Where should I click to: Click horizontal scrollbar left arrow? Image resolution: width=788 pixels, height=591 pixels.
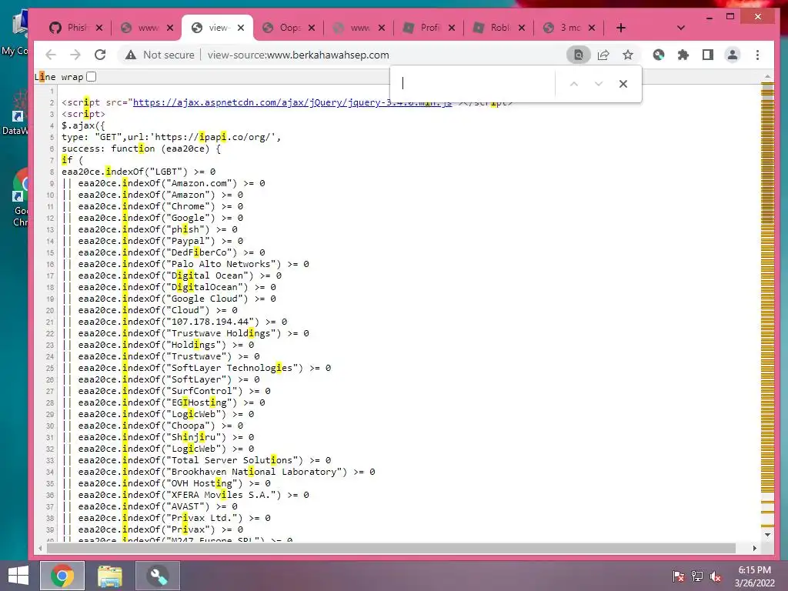coord(40,548)
